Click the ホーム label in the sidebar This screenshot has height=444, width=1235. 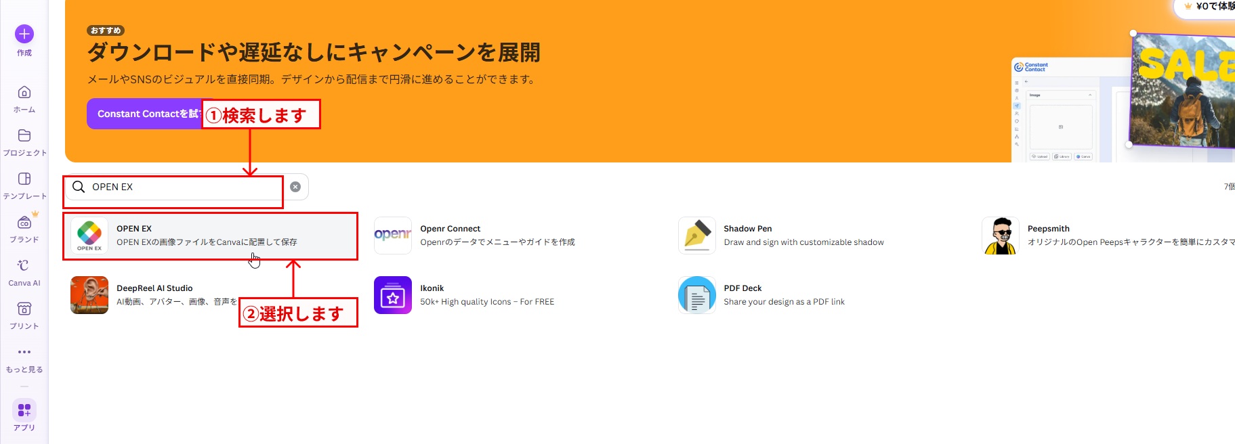coord(24,110)
